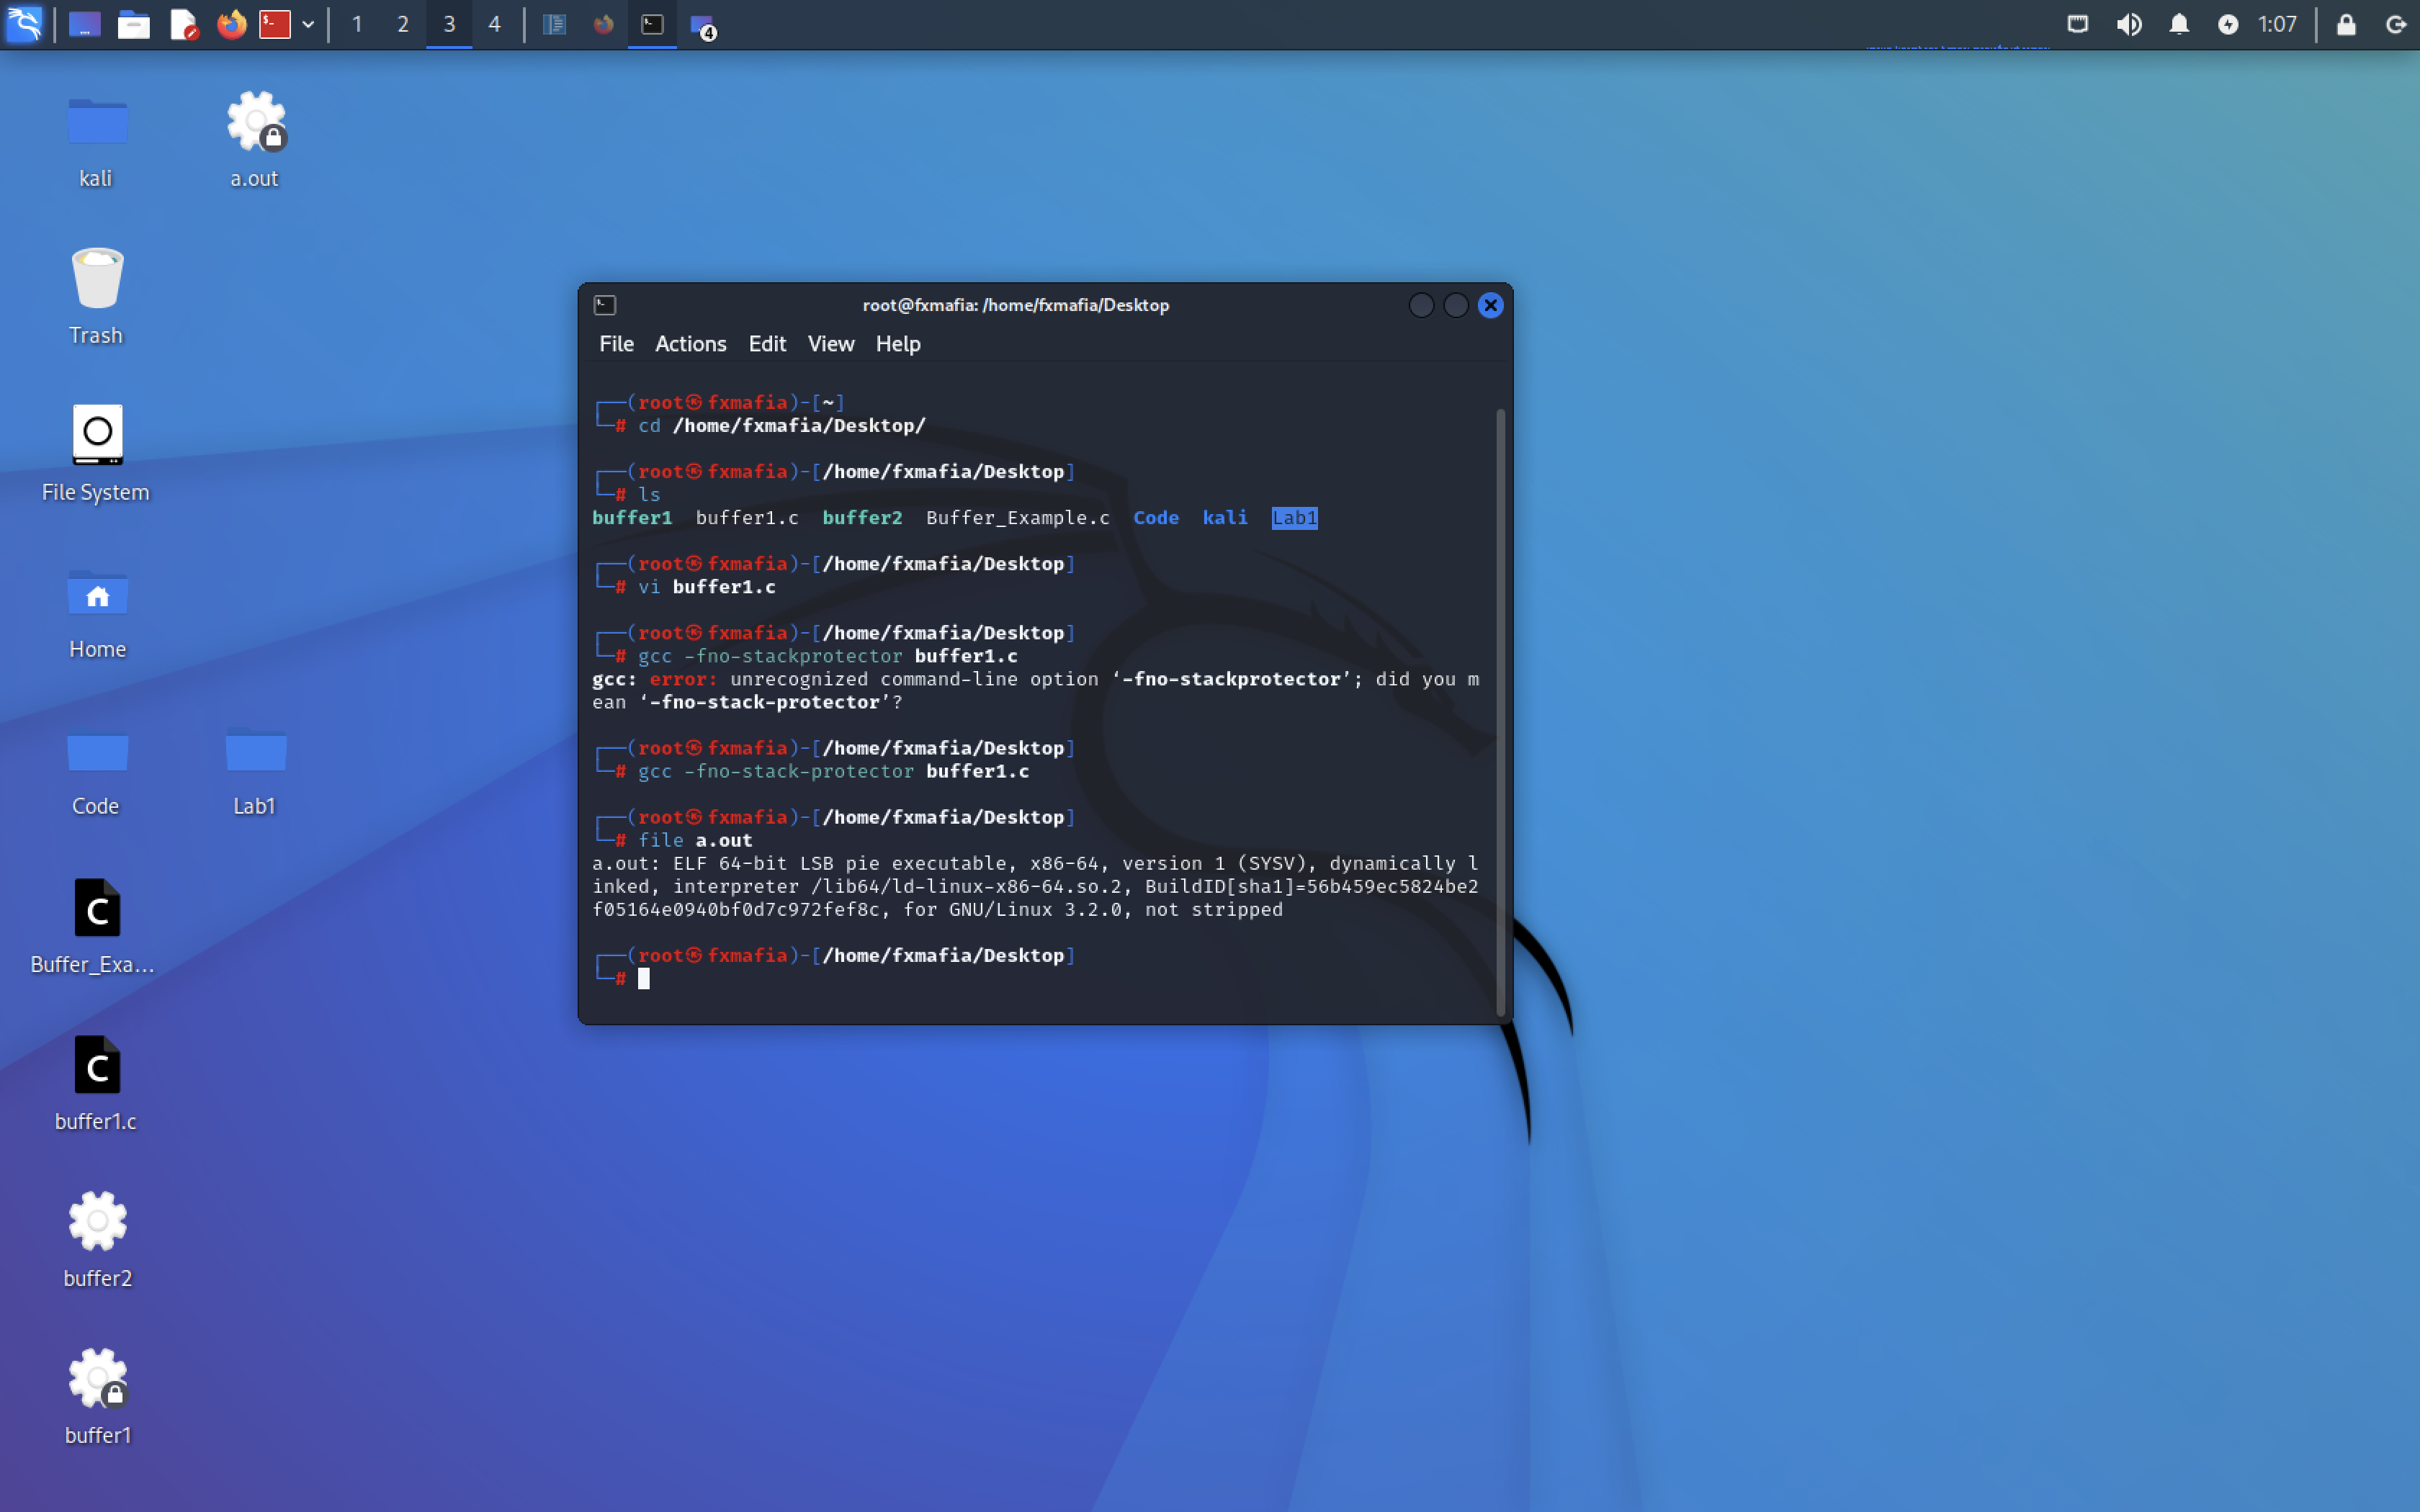Click the 'vi buffer1.c' command line

click(707, 587)
